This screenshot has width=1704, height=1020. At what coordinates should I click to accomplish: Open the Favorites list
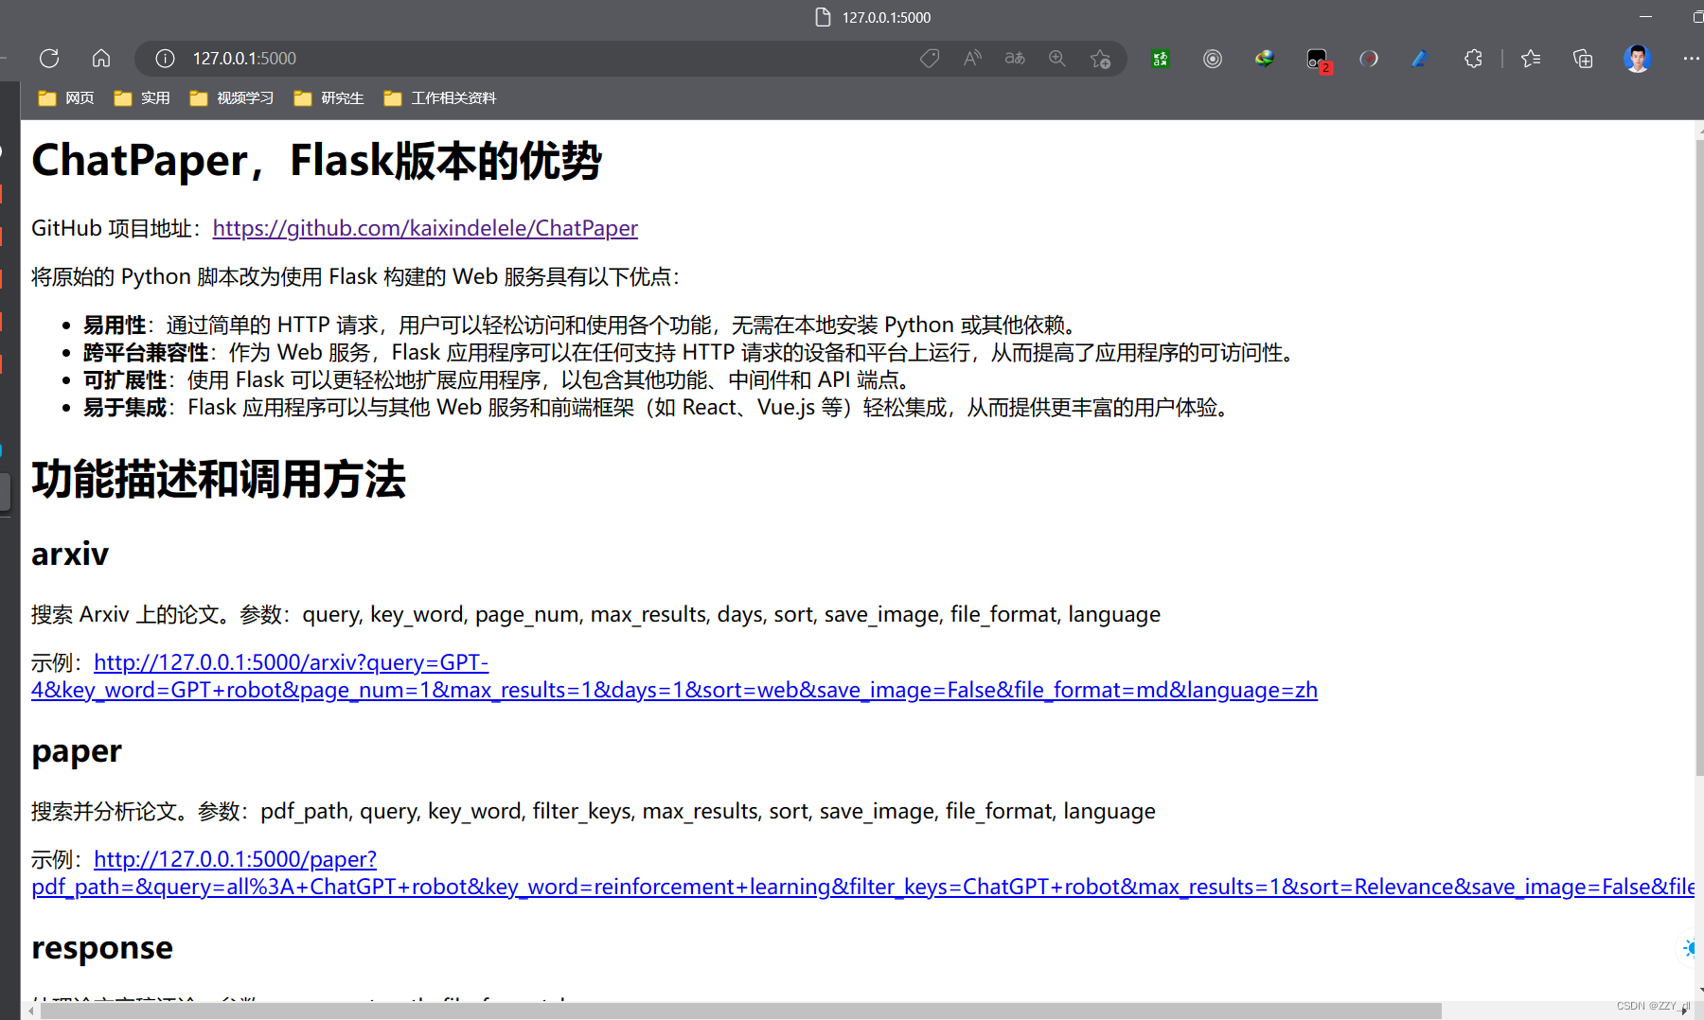pos(1531,59)
